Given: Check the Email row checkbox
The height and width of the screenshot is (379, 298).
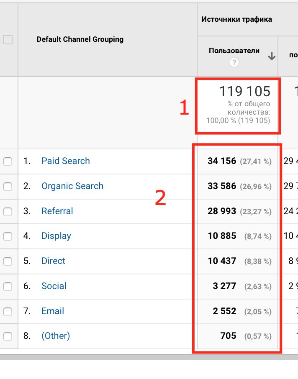Looking at the screenshot, I should [x=8, y=312].
